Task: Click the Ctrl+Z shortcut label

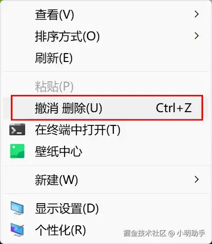Action: tap(174, 108)
